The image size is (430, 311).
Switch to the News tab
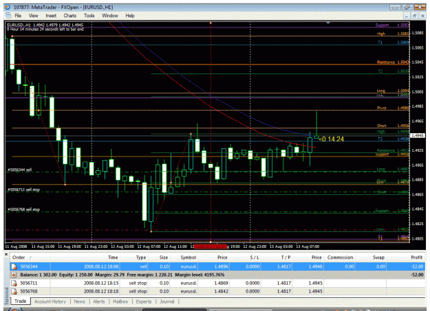[x=80, y=301]
